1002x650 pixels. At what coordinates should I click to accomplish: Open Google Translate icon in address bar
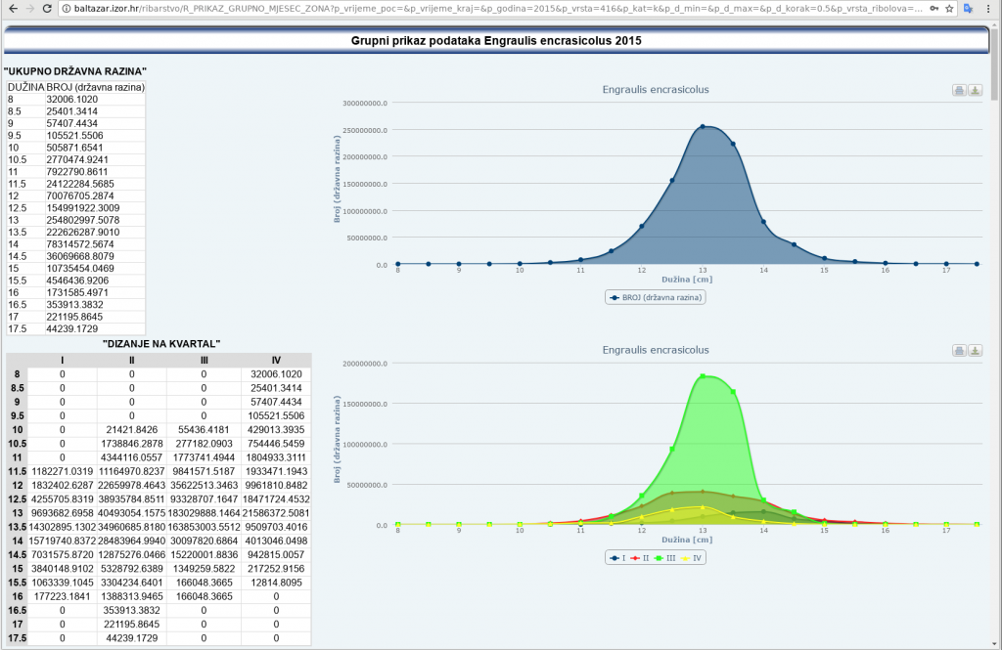click(x=969, y=9)
